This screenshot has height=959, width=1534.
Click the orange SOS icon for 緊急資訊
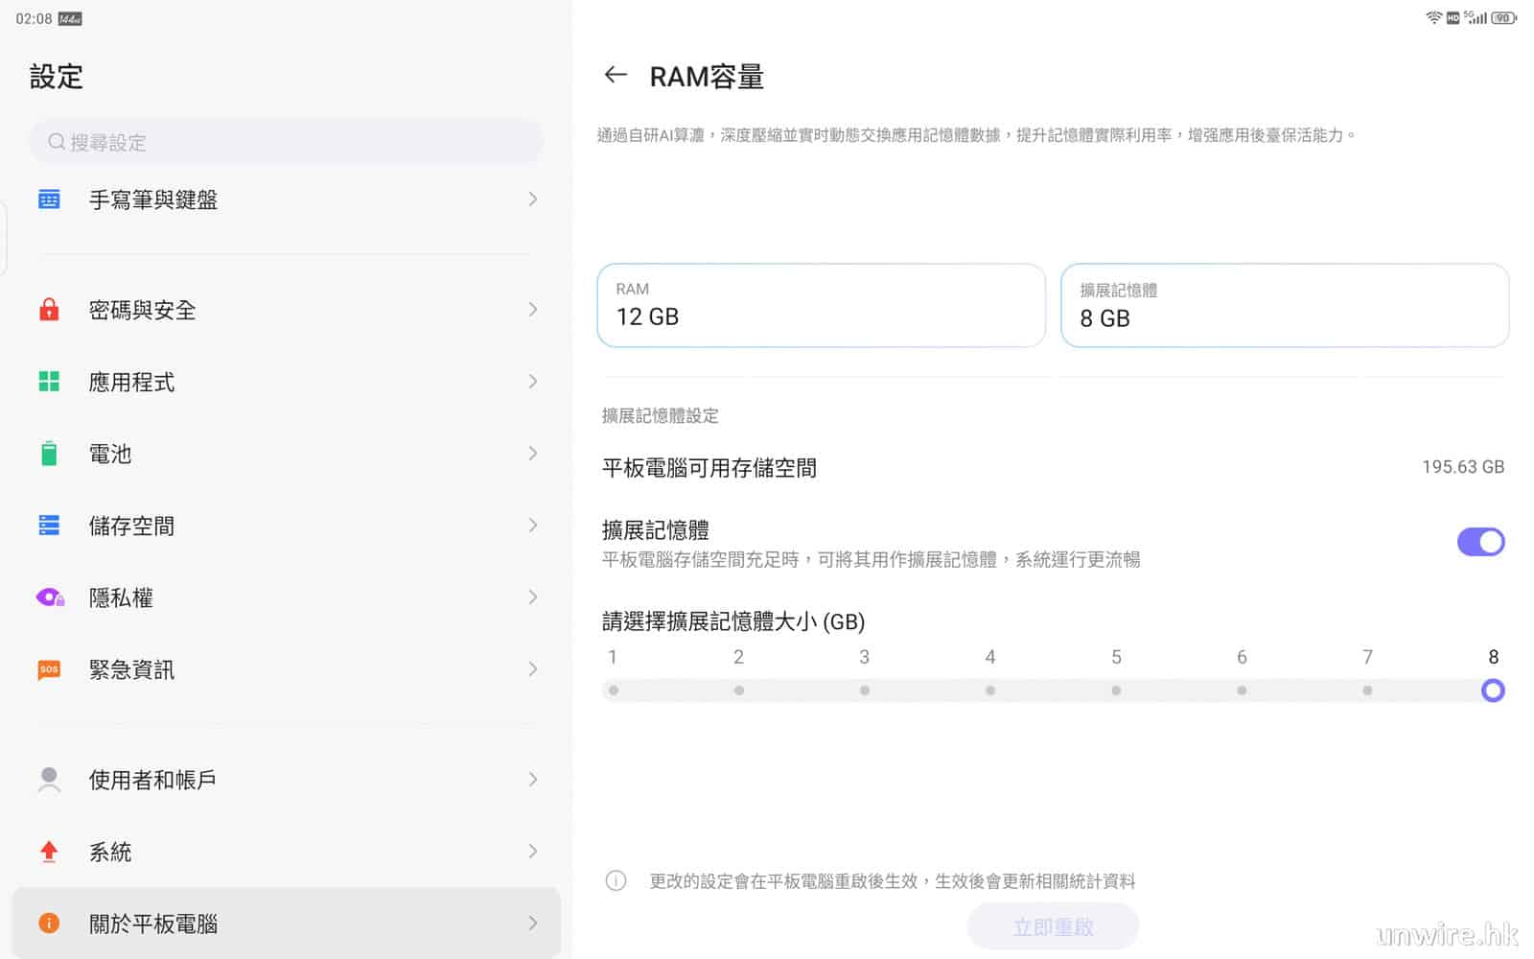coord(49,669)
